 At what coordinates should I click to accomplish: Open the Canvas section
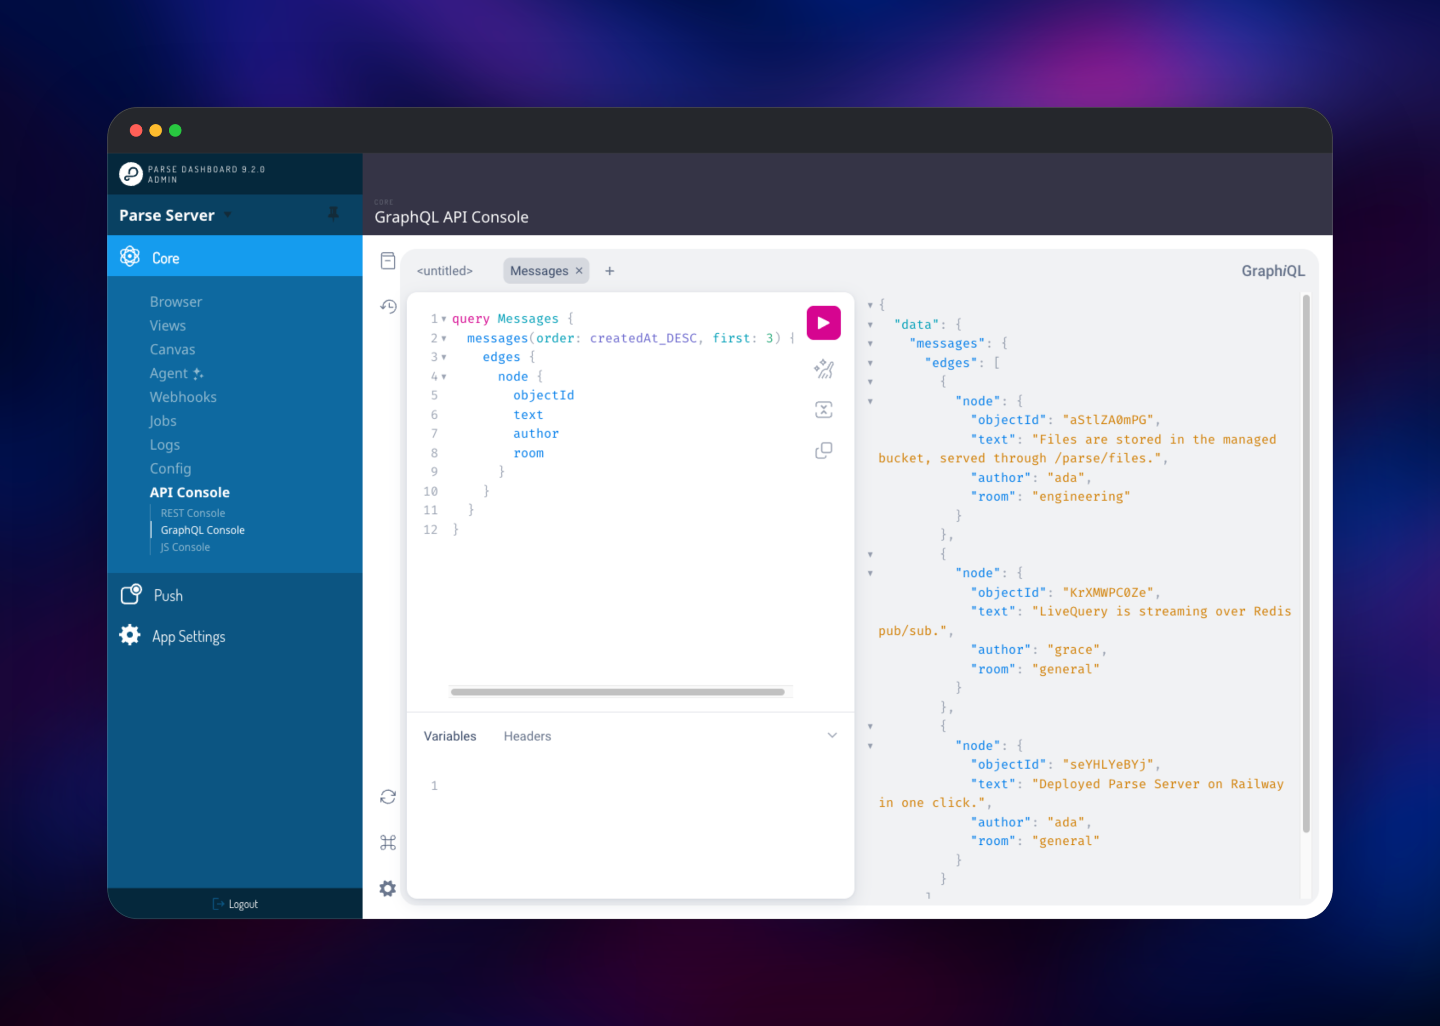172,349
